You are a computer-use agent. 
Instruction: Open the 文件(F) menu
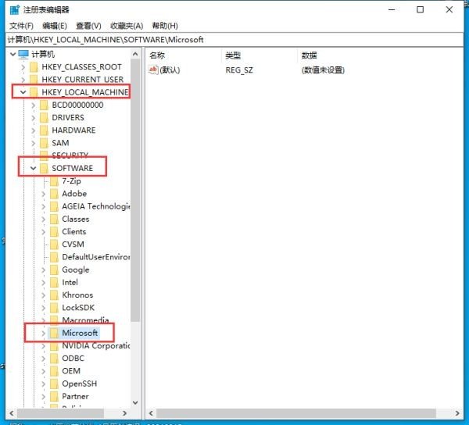[x=21, y=26]
